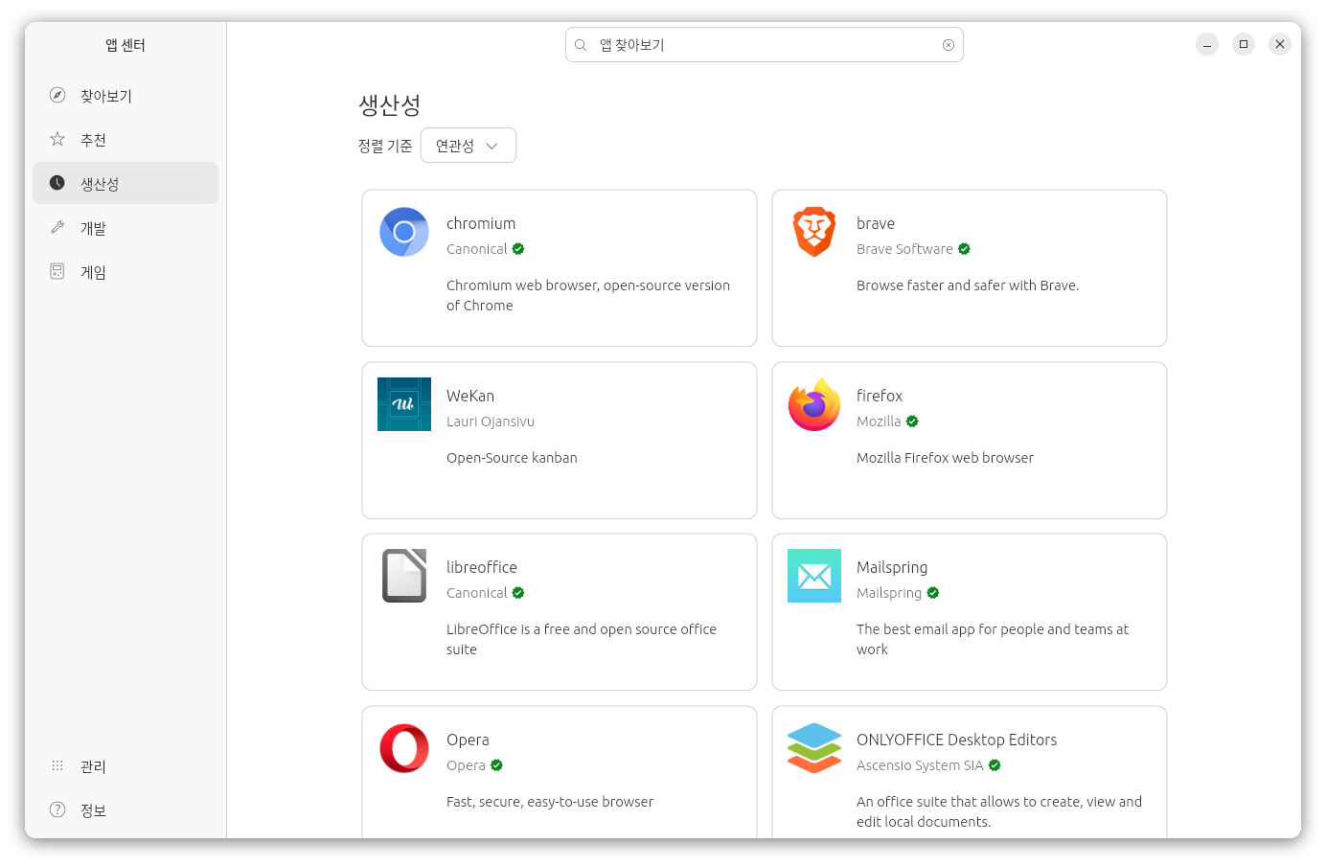Click 'Fast, secure, easy-to-use browser' description
This screenshot has height=866, width=1326.
550,802
